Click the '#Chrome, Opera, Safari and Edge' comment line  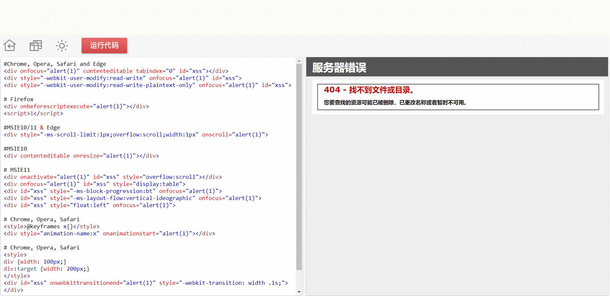click(x=55, y=64)
